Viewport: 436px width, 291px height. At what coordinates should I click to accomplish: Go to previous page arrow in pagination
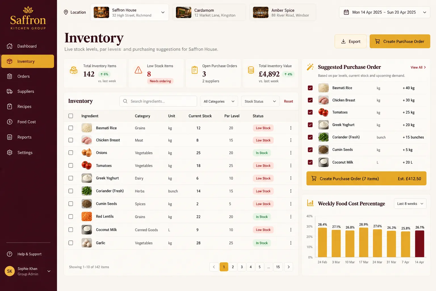(214, 267)
